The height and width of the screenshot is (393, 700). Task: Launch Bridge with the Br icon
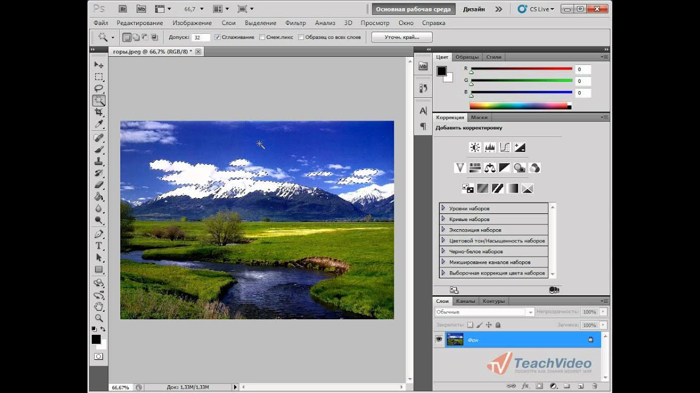pos(123,9)
